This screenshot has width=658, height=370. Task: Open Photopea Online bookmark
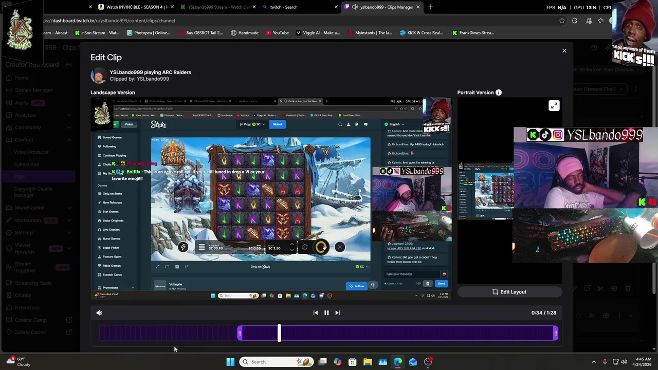pos(148,33)
